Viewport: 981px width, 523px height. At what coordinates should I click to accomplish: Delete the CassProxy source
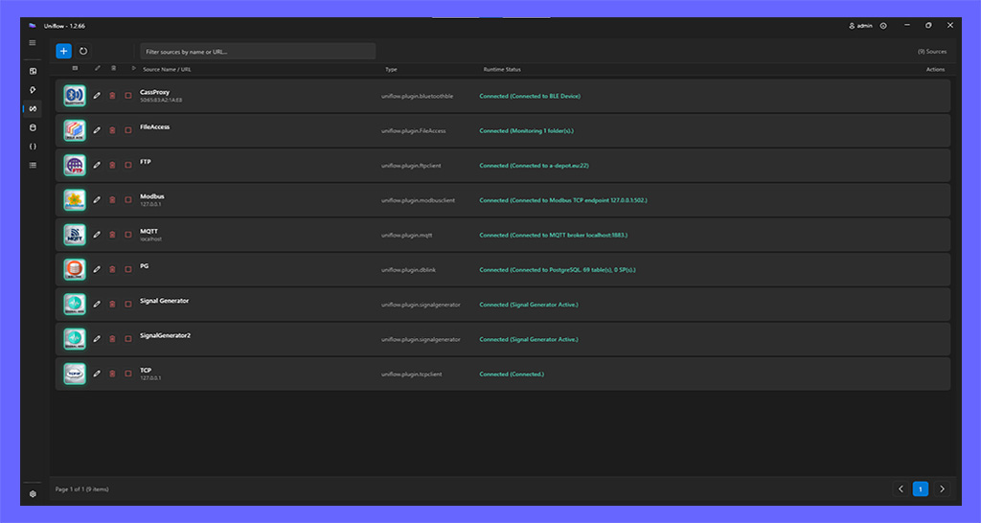point(113,96)
